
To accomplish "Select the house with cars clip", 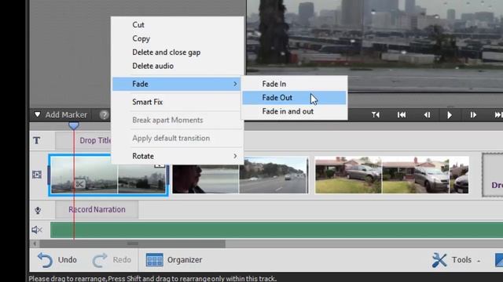I will [391, 175].
